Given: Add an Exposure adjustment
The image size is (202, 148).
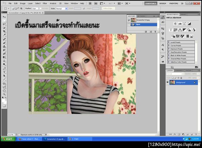Looking at the screenshot, I should click(189, 23).
